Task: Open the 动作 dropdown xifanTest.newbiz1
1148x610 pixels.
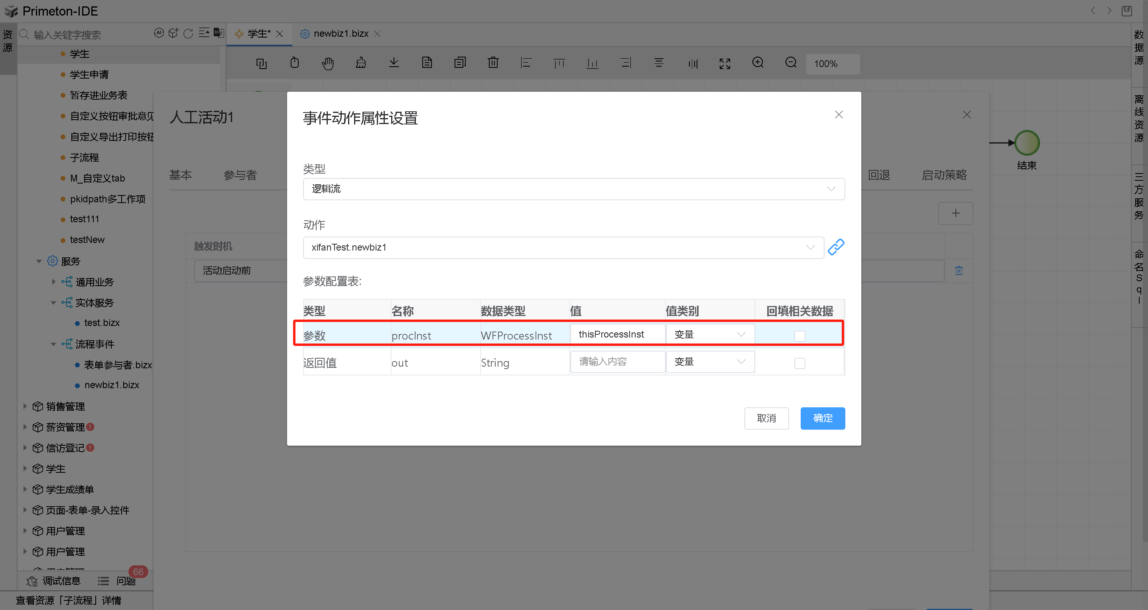Action: pyautogui.click(x=563, y=247)
